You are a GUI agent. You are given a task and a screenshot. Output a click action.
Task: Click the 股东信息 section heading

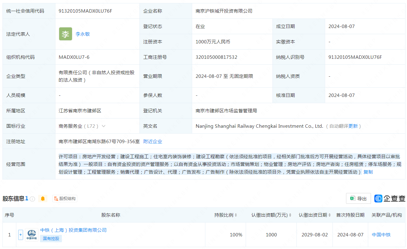tap(13, 199)
